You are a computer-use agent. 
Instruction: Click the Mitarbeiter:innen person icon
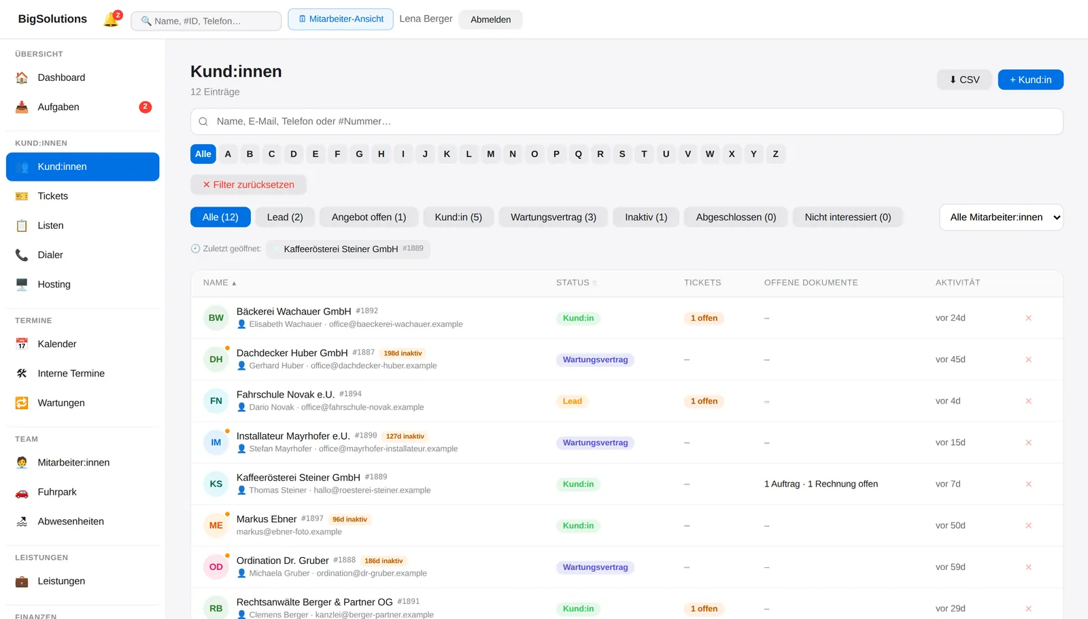(22, 462)
